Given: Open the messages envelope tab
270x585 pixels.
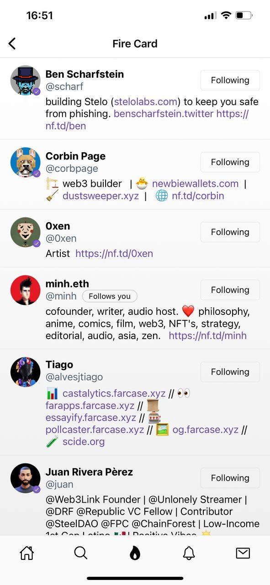Looking at the screenshot, I should (x=243, y=553).
